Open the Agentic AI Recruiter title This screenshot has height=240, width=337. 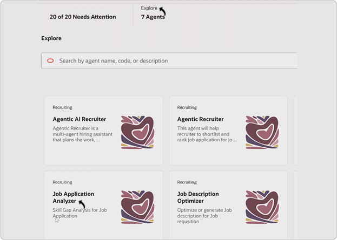coord(80,119)
